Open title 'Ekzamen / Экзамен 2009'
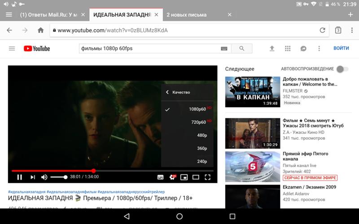Image resolution: width=359 pixels, height=224 pixels. (309, 187)
